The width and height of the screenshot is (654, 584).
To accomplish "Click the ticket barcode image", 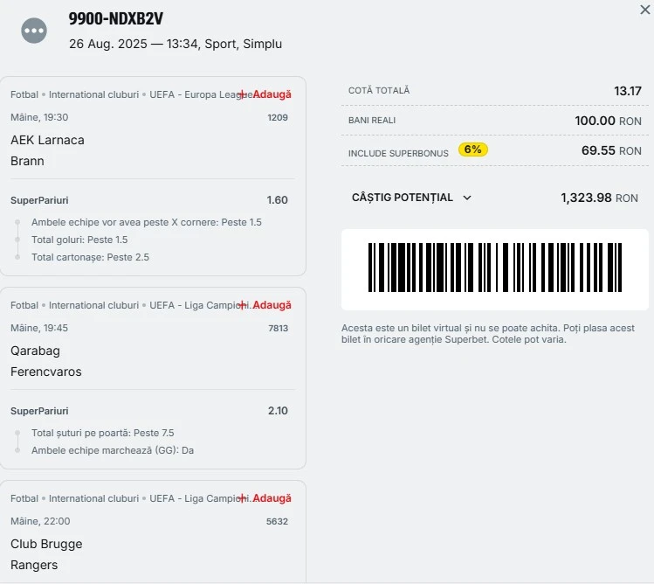I will coord(495,268).
